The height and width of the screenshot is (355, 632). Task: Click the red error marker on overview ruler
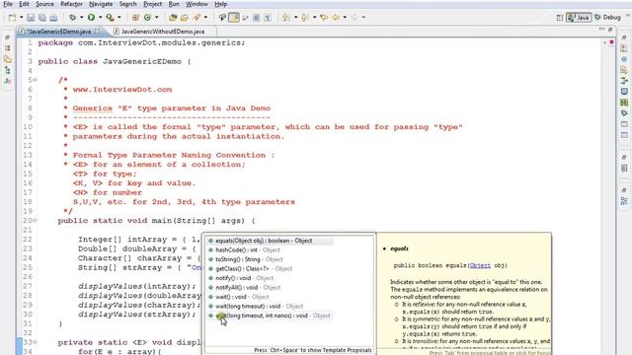[x=611, y=42]
